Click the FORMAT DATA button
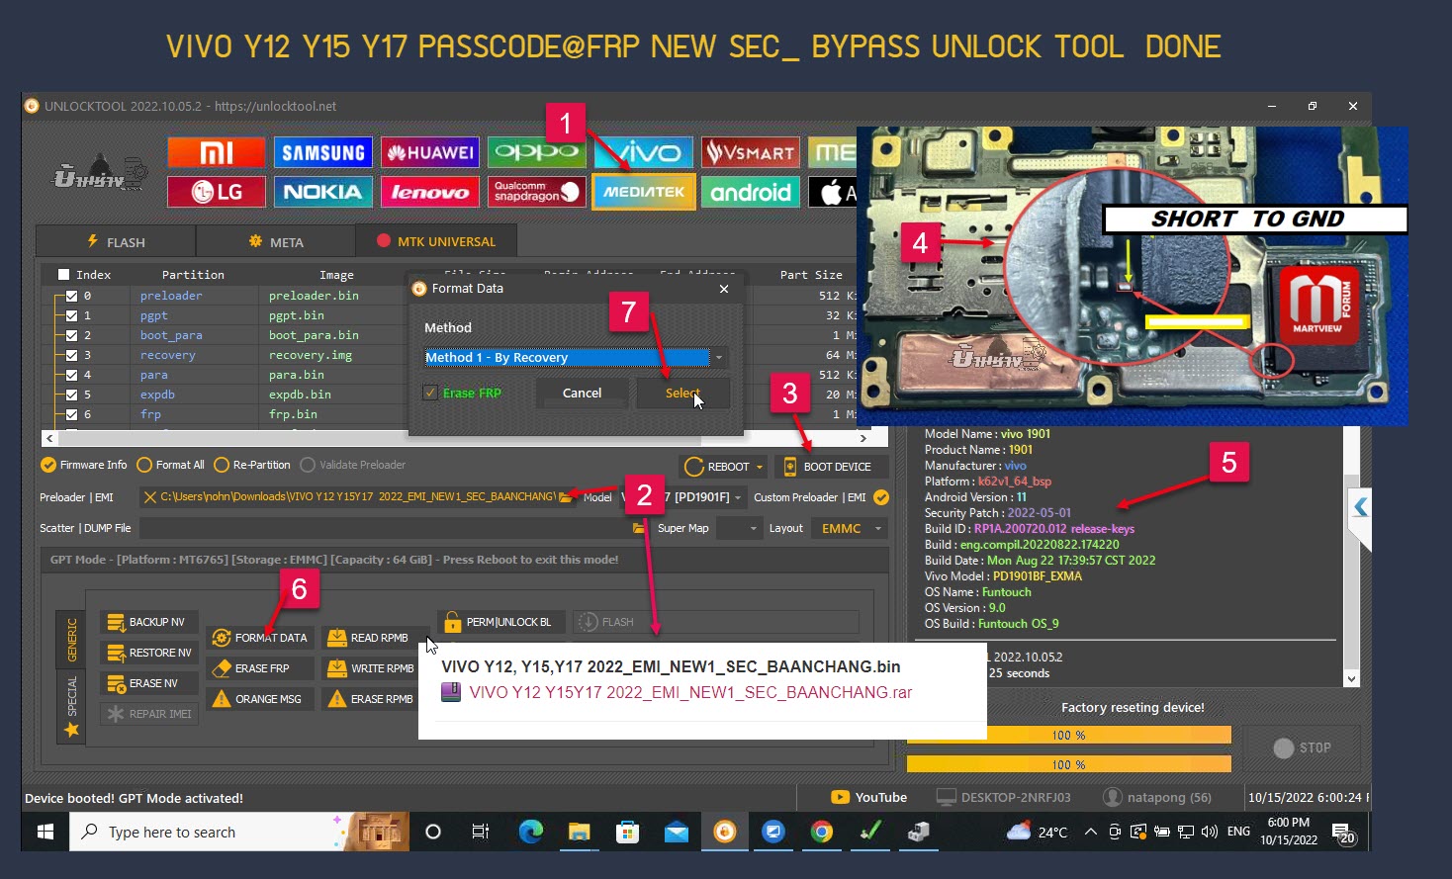The image size is (1452, 879). [261, 638]
